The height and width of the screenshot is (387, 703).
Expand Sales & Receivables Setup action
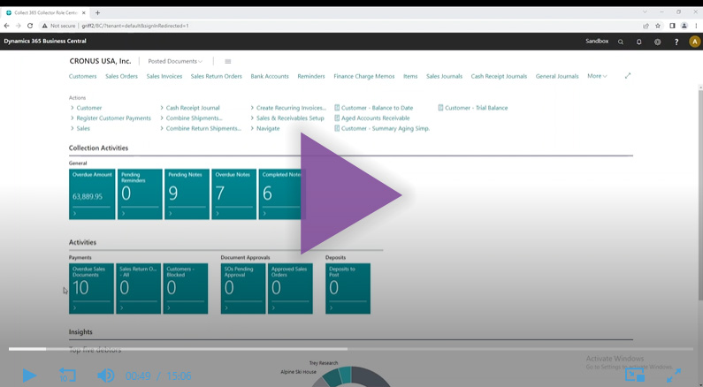287,118
